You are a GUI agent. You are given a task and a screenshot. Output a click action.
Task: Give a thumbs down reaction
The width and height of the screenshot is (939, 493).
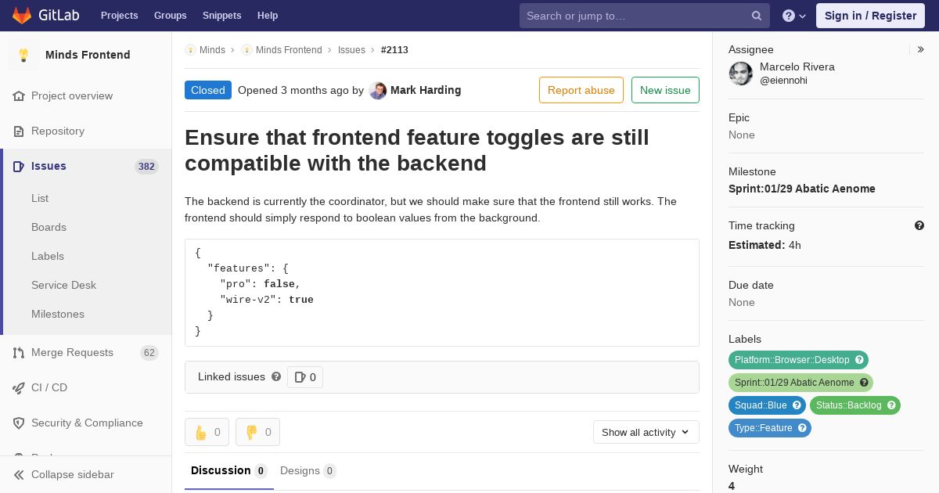coord(257,432)
